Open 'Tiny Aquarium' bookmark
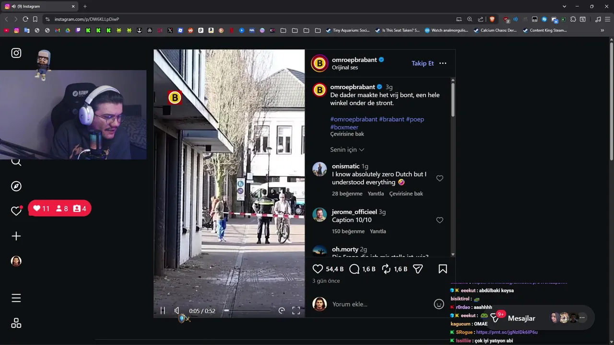Image resolution: width=614 pixels, height=345 pixels. click(348, 30)
